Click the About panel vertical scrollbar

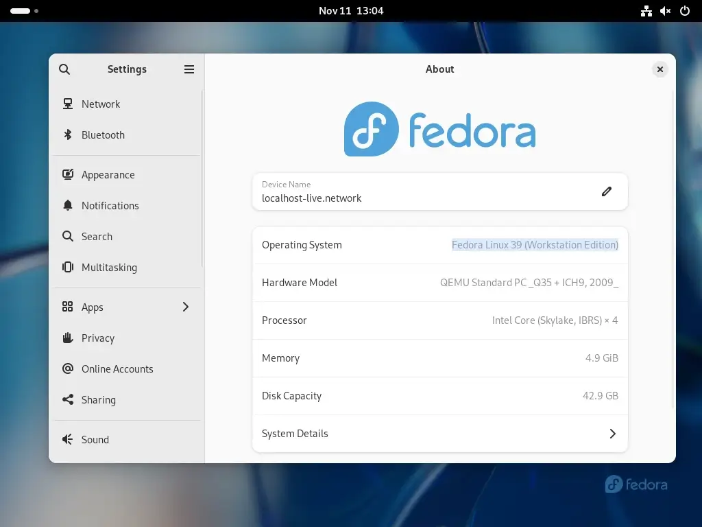(673, 248)
